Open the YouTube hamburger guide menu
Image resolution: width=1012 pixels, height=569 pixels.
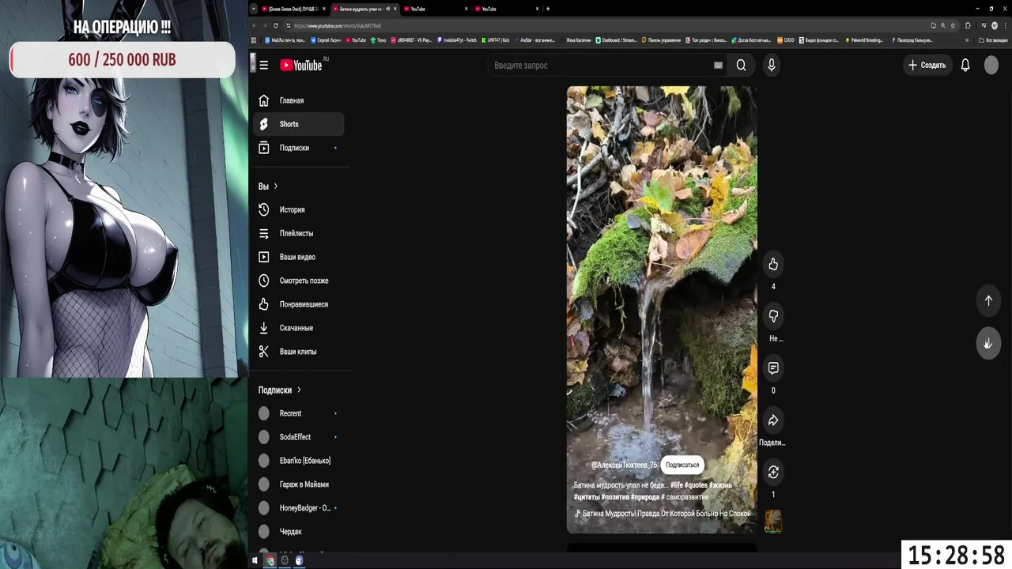coord(264,65)
